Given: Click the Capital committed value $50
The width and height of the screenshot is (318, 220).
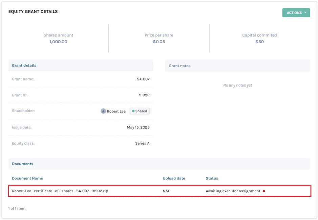Looking at the screenshot, I should (259, 42).
